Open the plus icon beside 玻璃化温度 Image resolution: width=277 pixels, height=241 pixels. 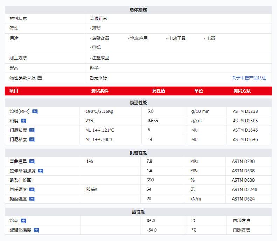(x=36, y=230)
